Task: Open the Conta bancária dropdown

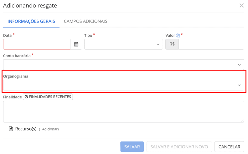Action: [123, 65]
